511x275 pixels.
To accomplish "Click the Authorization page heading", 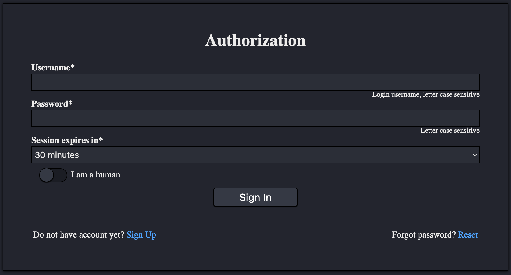I will coord(255,40).
